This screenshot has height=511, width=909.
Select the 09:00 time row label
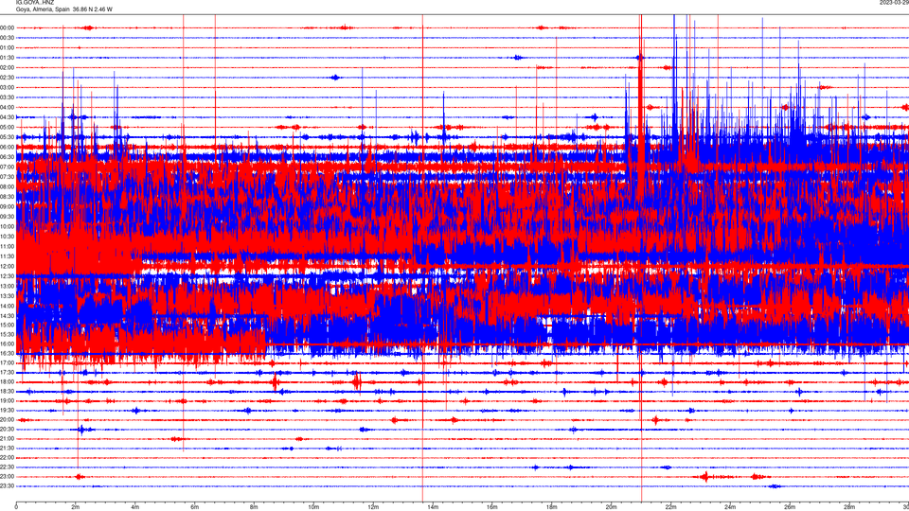7,207
